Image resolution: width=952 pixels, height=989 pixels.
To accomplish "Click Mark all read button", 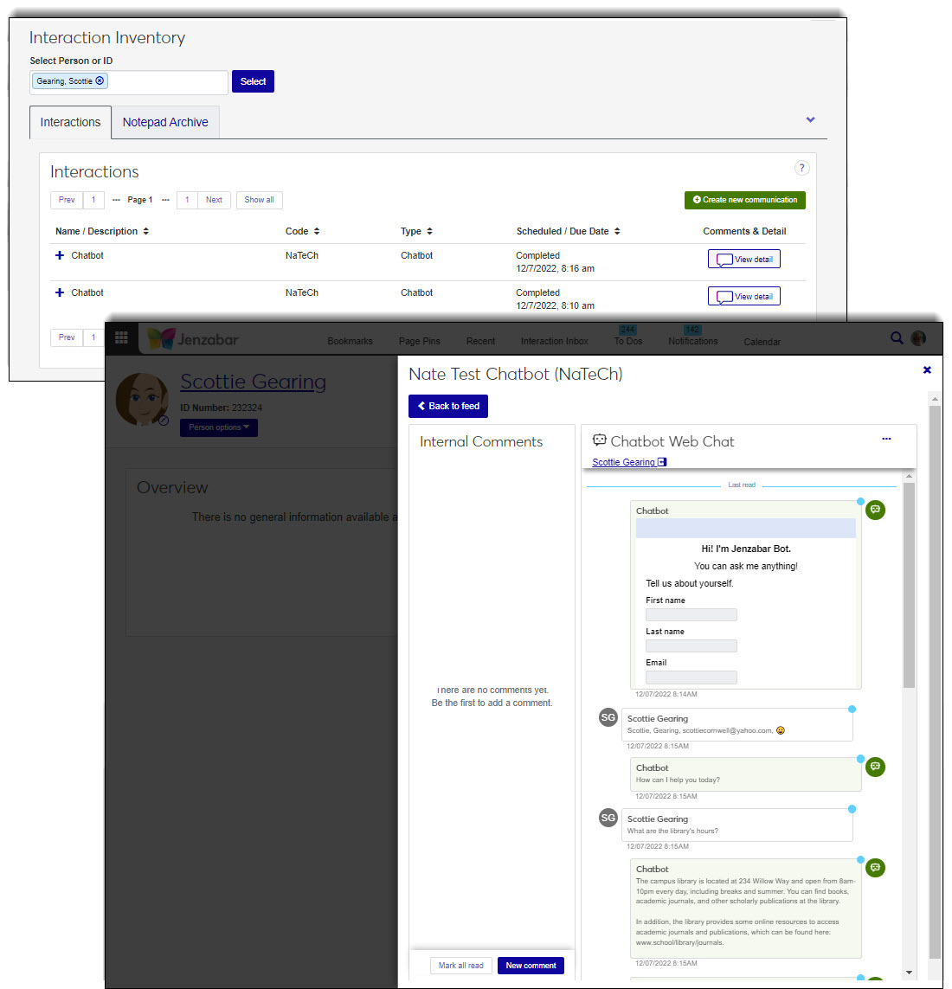I will tap(460, 966).
